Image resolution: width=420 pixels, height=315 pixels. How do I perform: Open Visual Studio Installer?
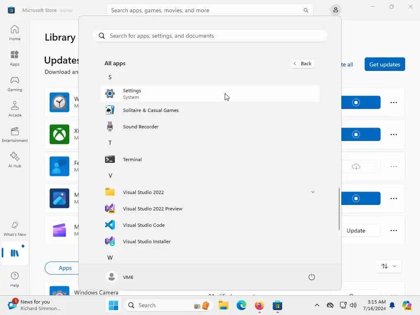click(x=210, y=241)
